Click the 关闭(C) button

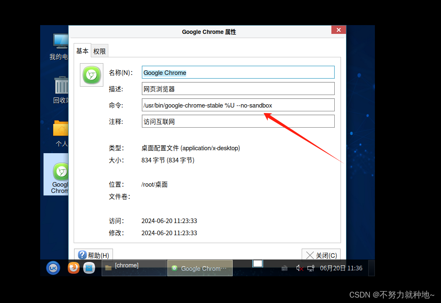click(x=321, y=255)
